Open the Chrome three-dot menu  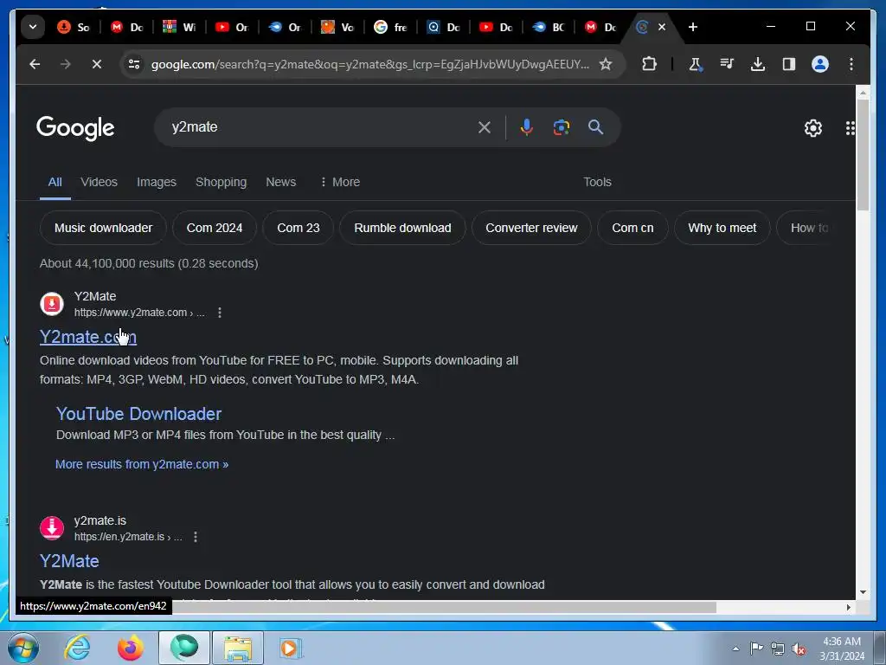pyautogui.click(x=851, y=64)
